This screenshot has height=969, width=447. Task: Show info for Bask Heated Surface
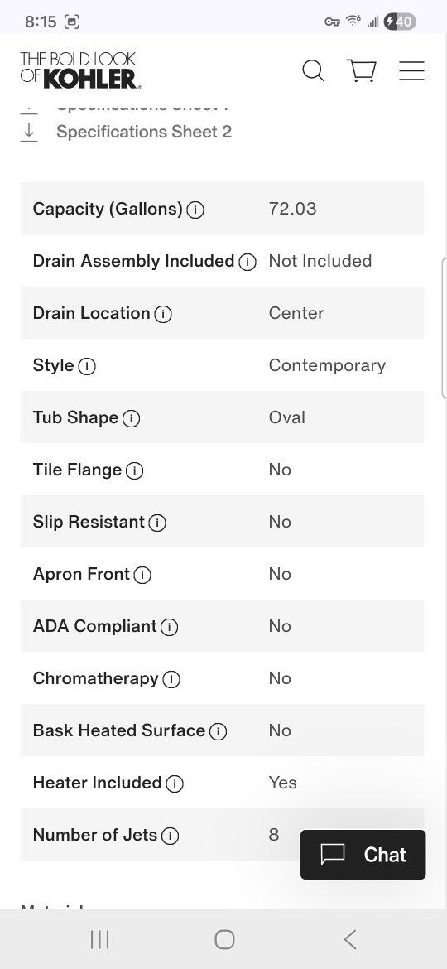coord(218,731)
